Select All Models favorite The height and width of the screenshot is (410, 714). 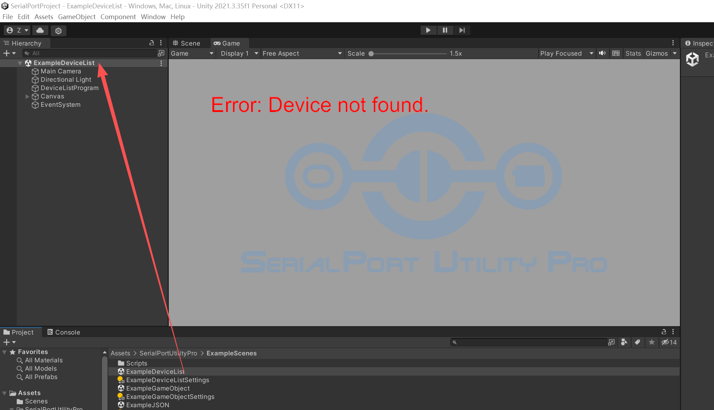[37, 369]
